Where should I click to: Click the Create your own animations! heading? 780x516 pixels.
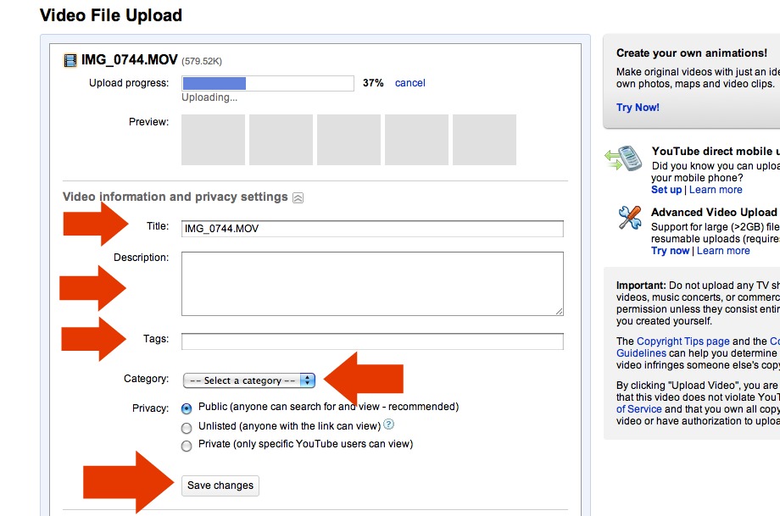(692, 53)
